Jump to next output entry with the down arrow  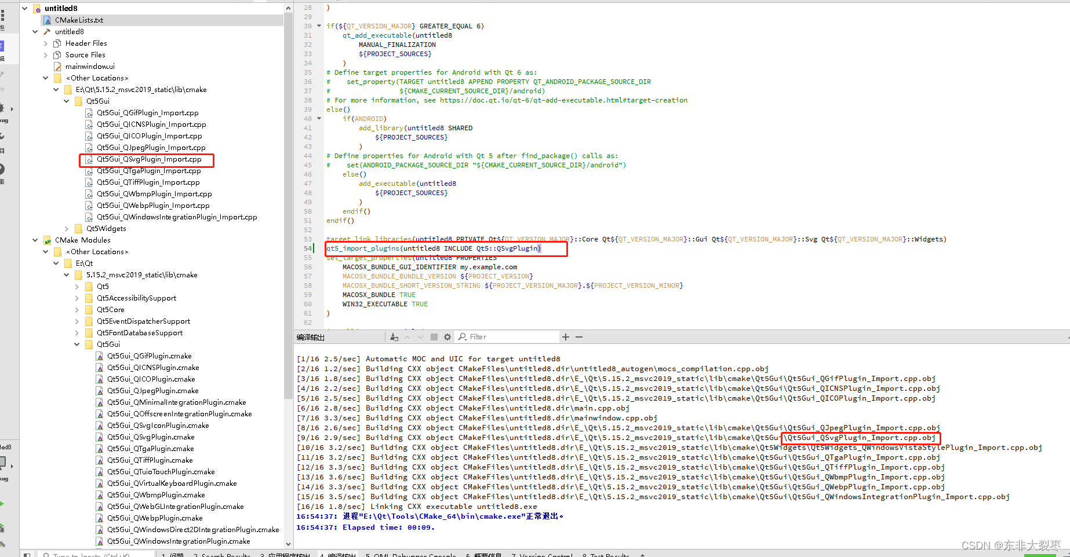click(420, 336)
